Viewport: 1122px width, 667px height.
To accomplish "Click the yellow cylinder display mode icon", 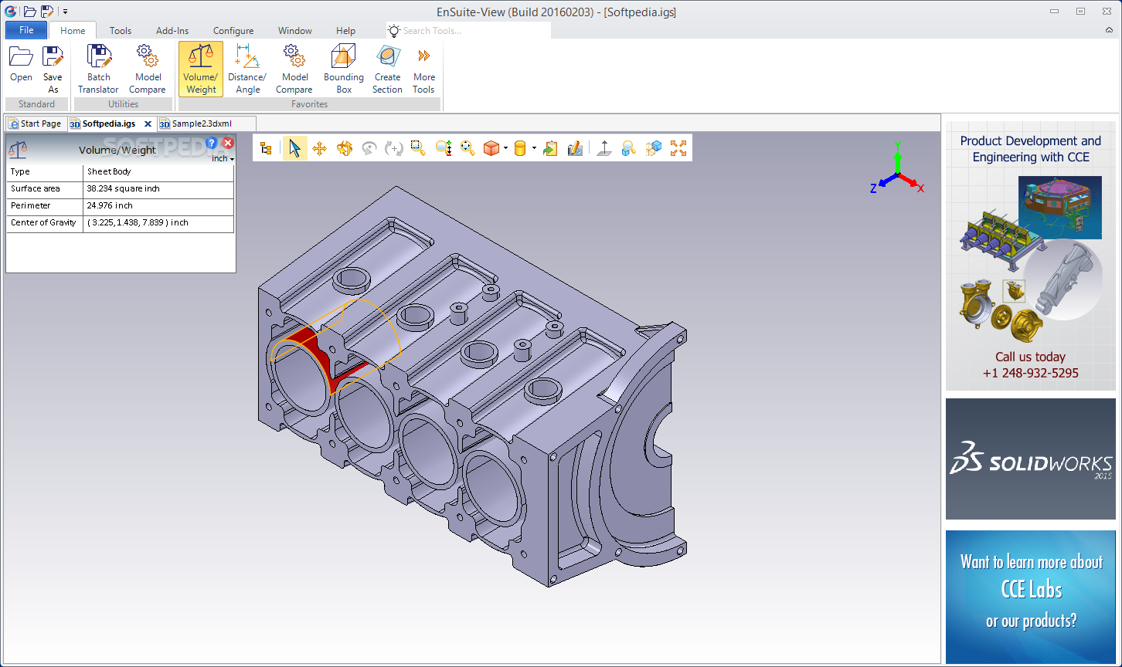I will tap(520, 148).
